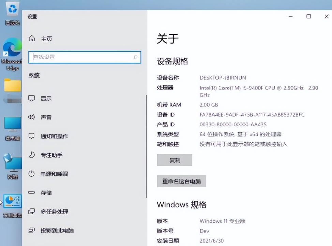
Task: Select the 显示 monitor icon
Action: (x=32, y=98)
